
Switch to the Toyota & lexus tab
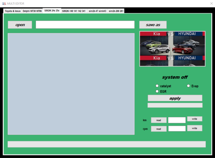pos(13,11)
